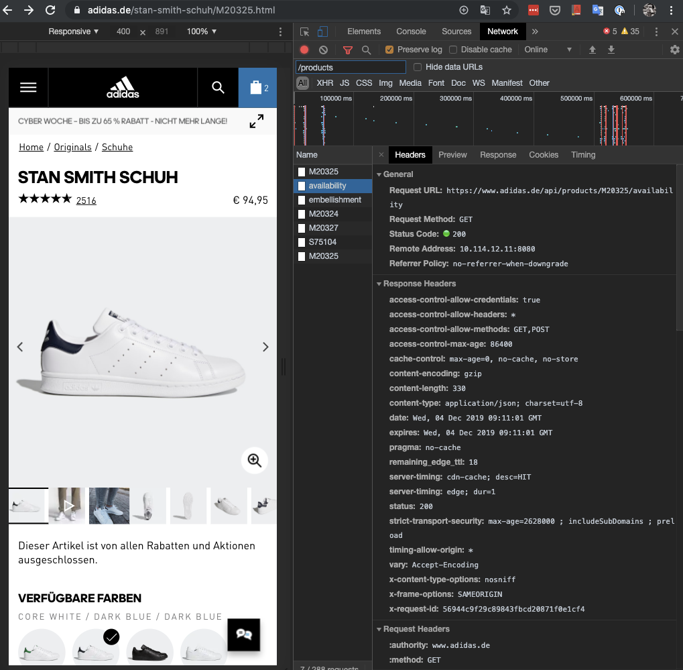Filter requests by JS type

(345, 83)
